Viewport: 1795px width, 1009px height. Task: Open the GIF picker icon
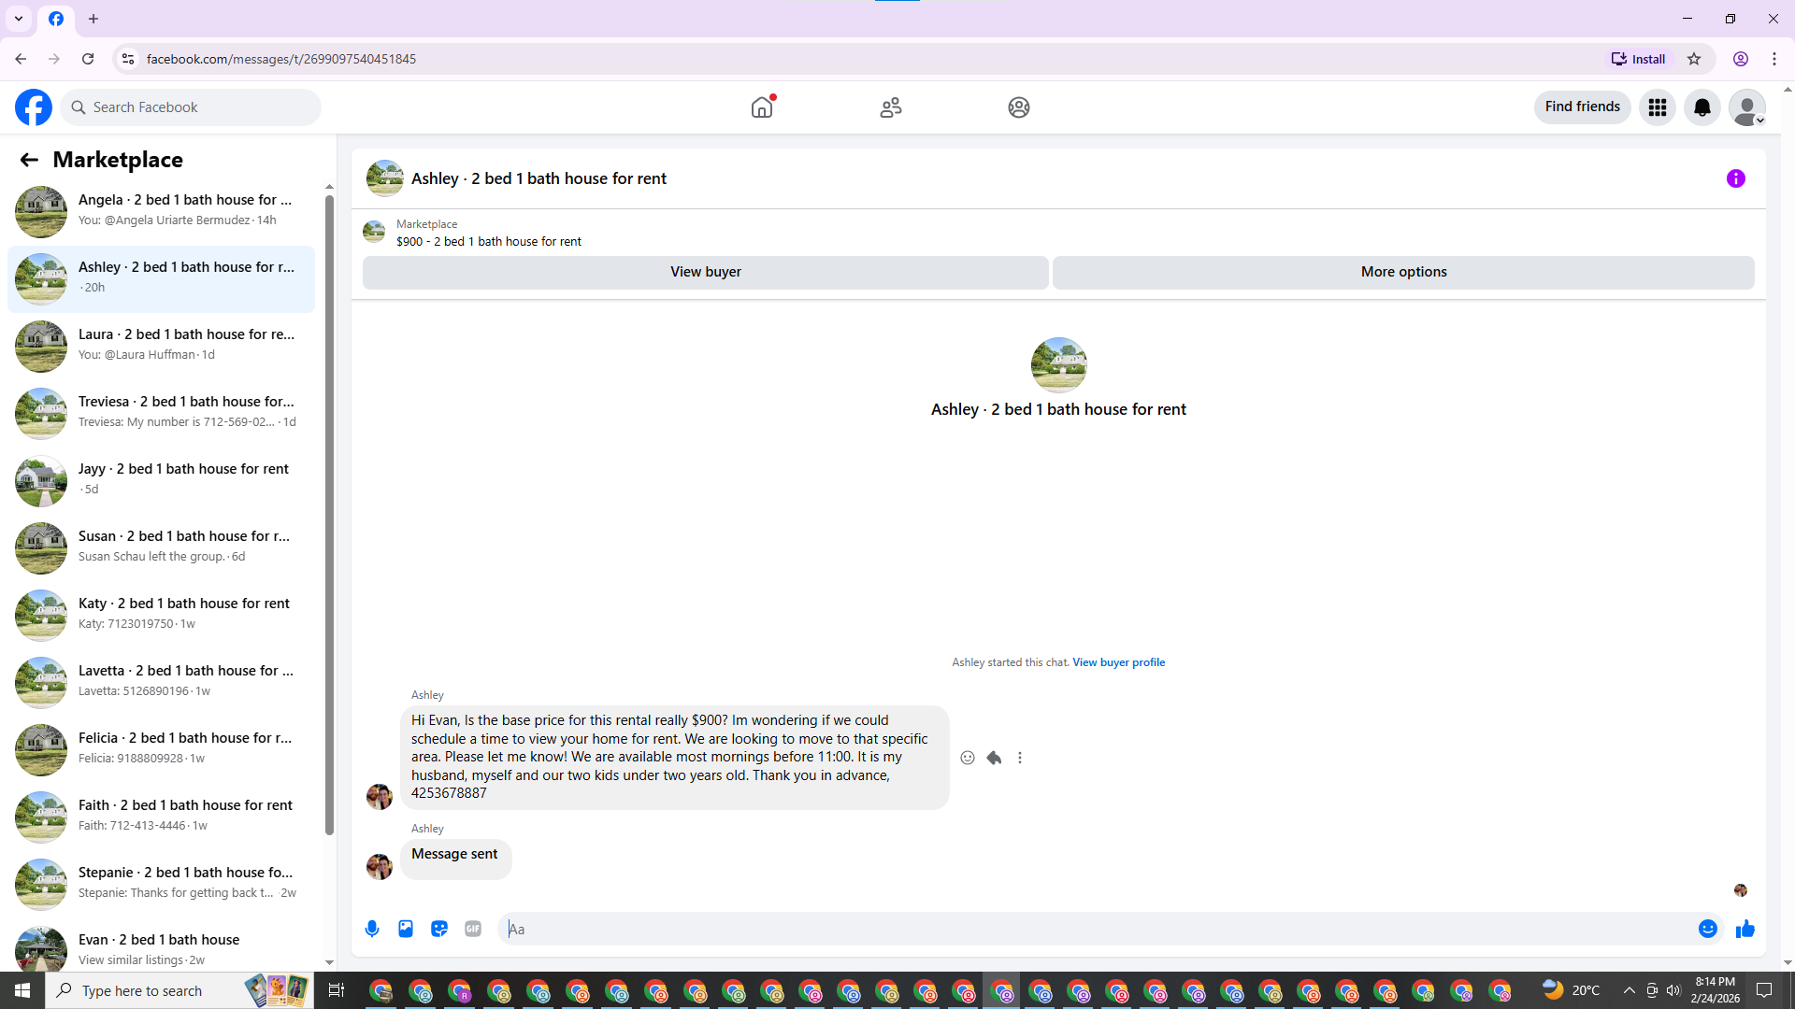click(x=473, y=929)
